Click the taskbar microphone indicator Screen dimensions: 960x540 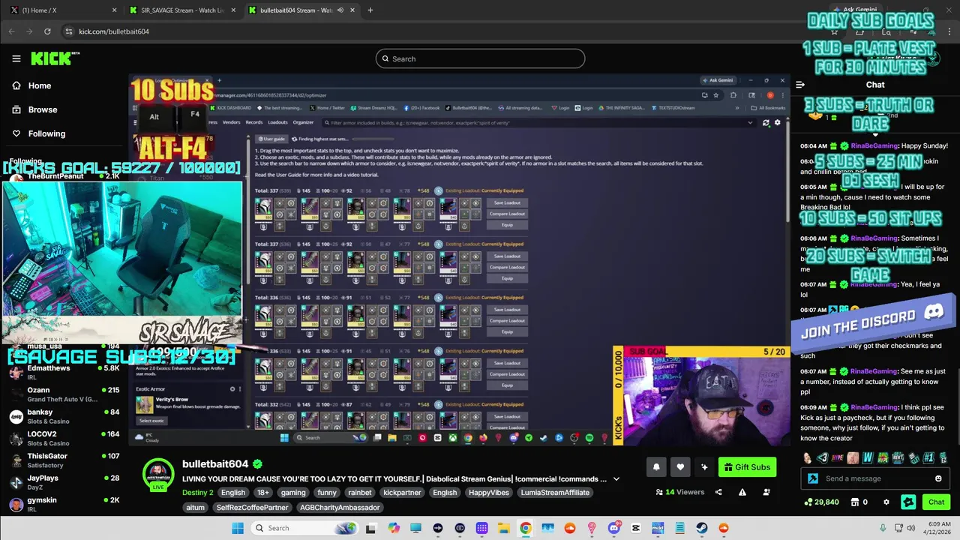pos(883,528)
